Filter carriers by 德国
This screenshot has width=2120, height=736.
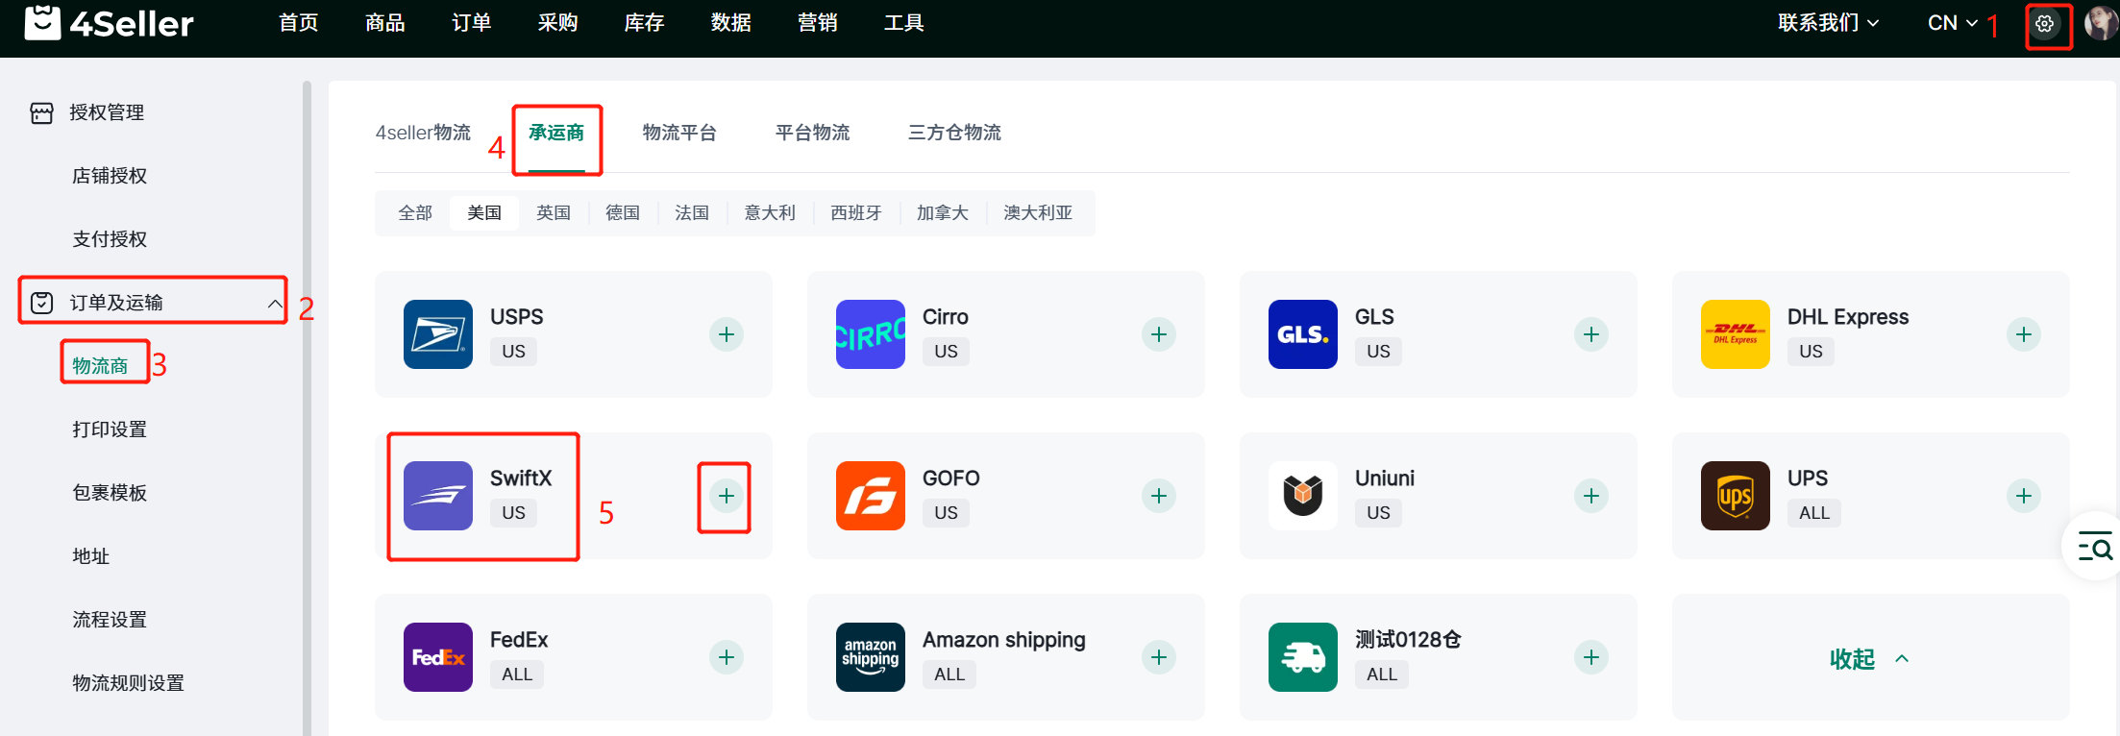click(623, 213)
